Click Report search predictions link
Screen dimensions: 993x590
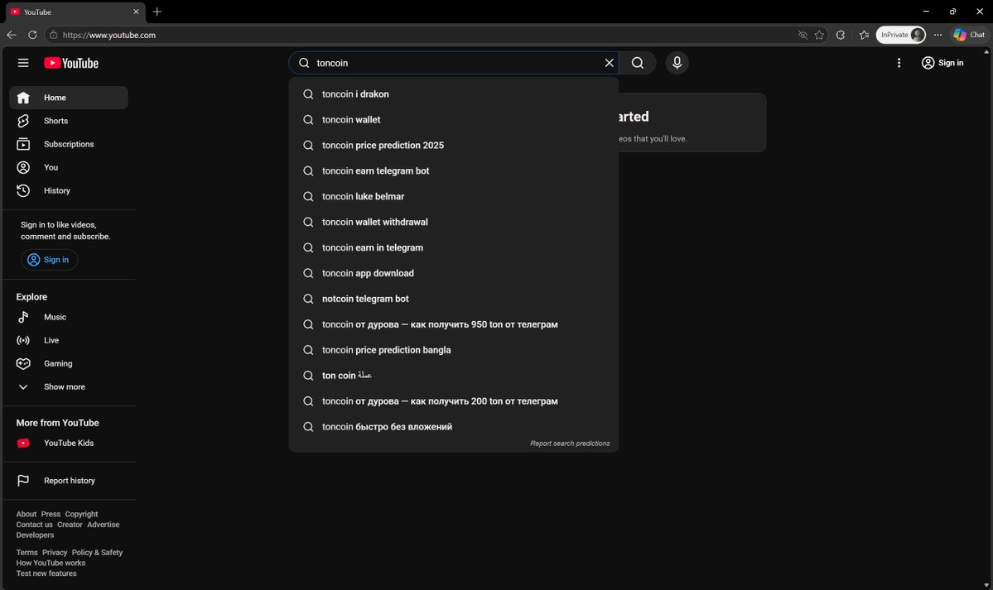click(569, 444)
